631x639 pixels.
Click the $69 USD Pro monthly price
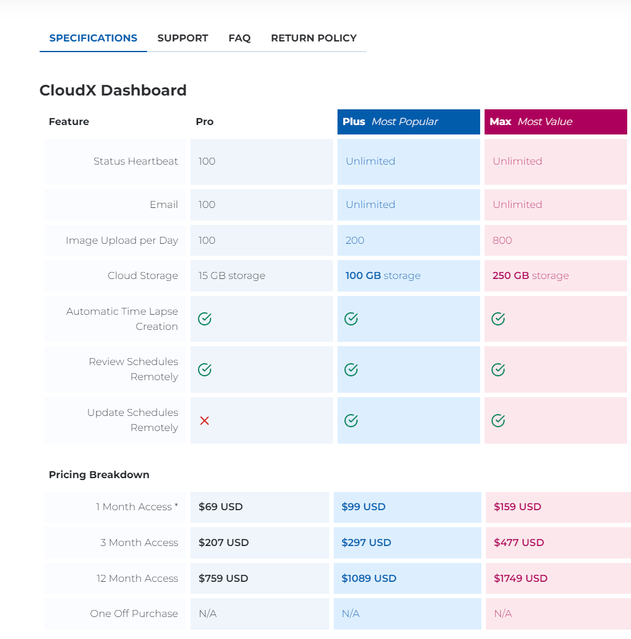coord(221,506)
